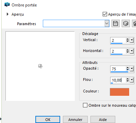The height and width of the screenshot is (123, 136).
Task: Open the Opacité slider dropdown arrow
Action: click(132, 69)
